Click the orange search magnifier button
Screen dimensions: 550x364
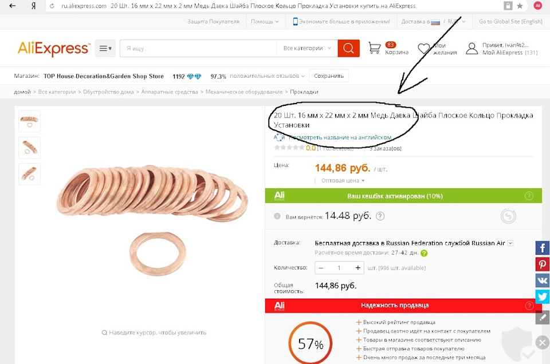(348, 48)
